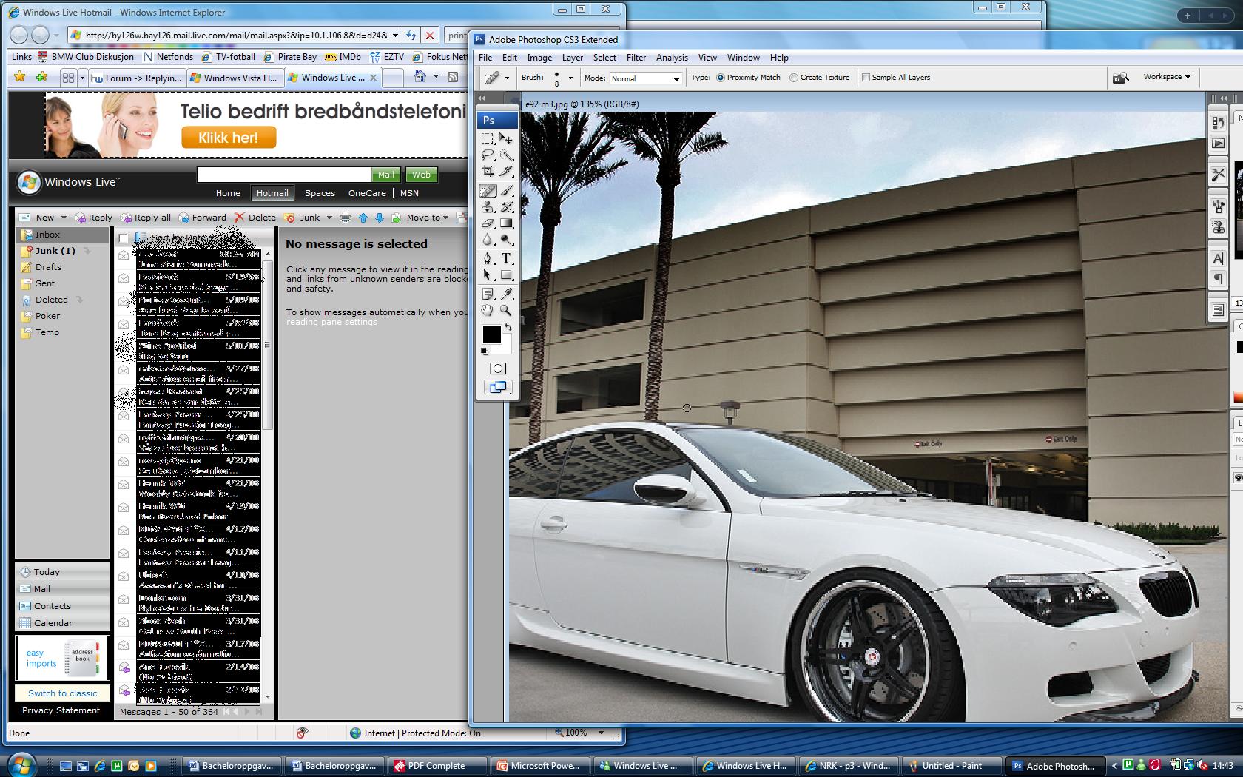Select the Lasso tool
1243x777 pixels.
coord(488,155)
